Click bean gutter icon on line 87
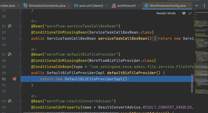The width and height of the screenshot is (208, 113). [10, 54]
